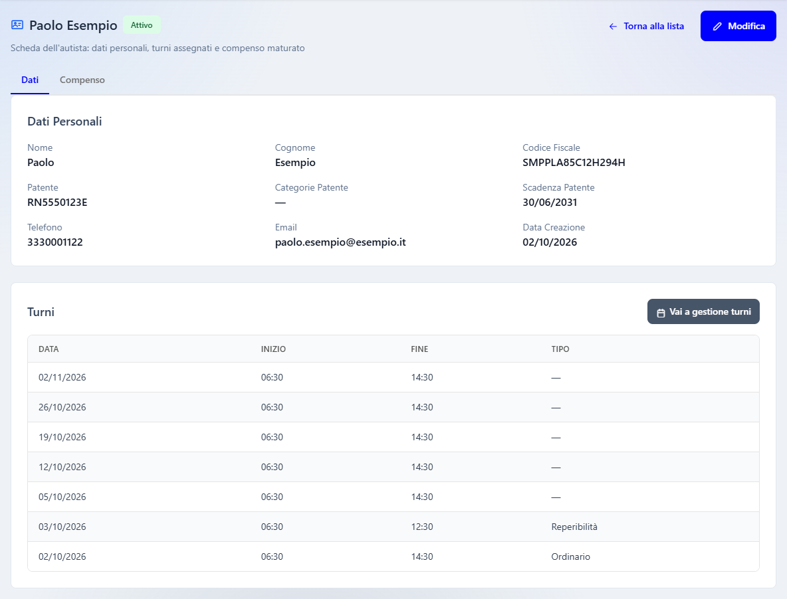This screenshot has height=599, width=787.
Task: Click the INIZIO column header
Action: [x=273, y=349]
